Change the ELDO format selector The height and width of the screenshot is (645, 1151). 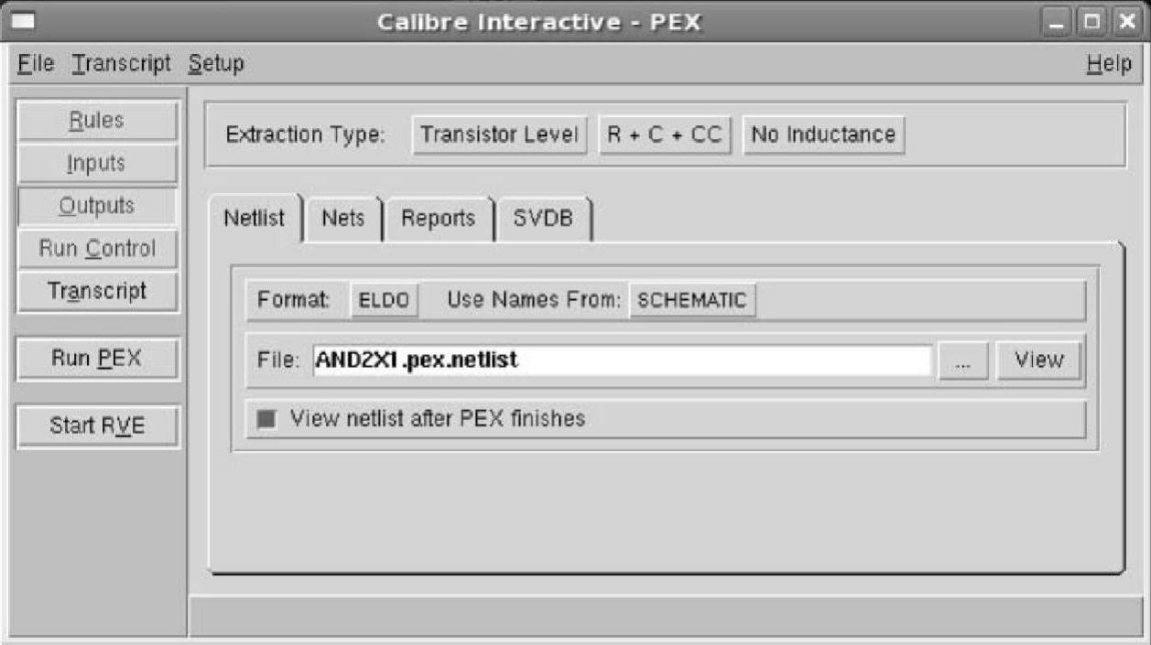click(384, 300)
